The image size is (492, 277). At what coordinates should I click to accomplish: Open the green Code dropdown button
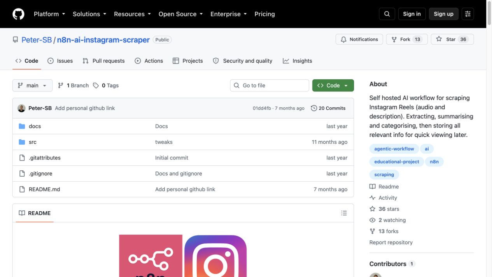pyautogui.click(x=333, y=86)
